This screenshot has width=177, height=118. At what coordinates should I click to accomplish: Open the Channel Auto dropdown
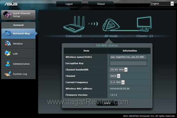(x=115, y=76)
